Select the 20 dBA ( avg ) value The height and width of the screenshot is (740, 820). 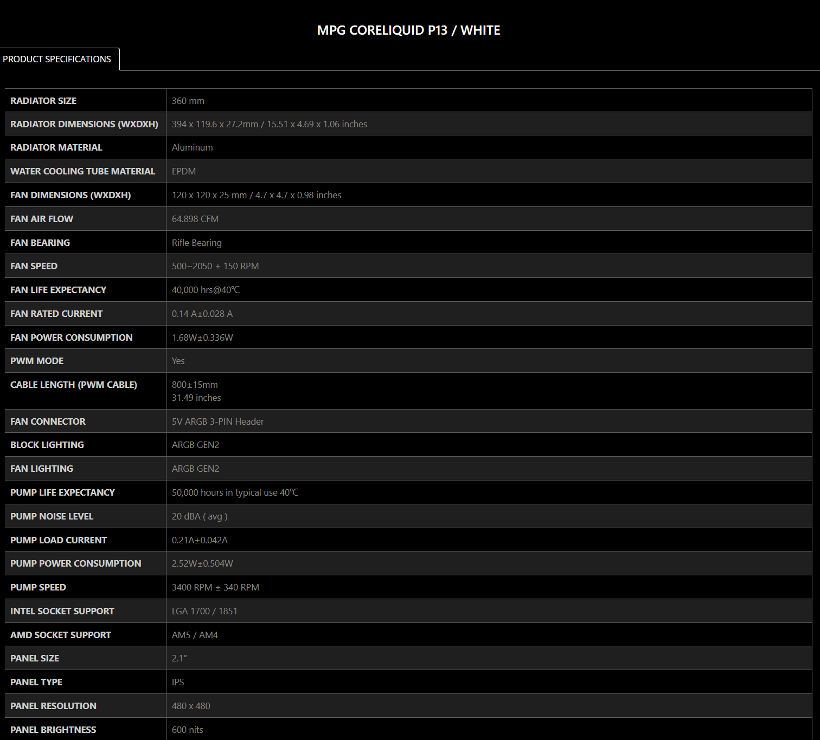point(200,516)
